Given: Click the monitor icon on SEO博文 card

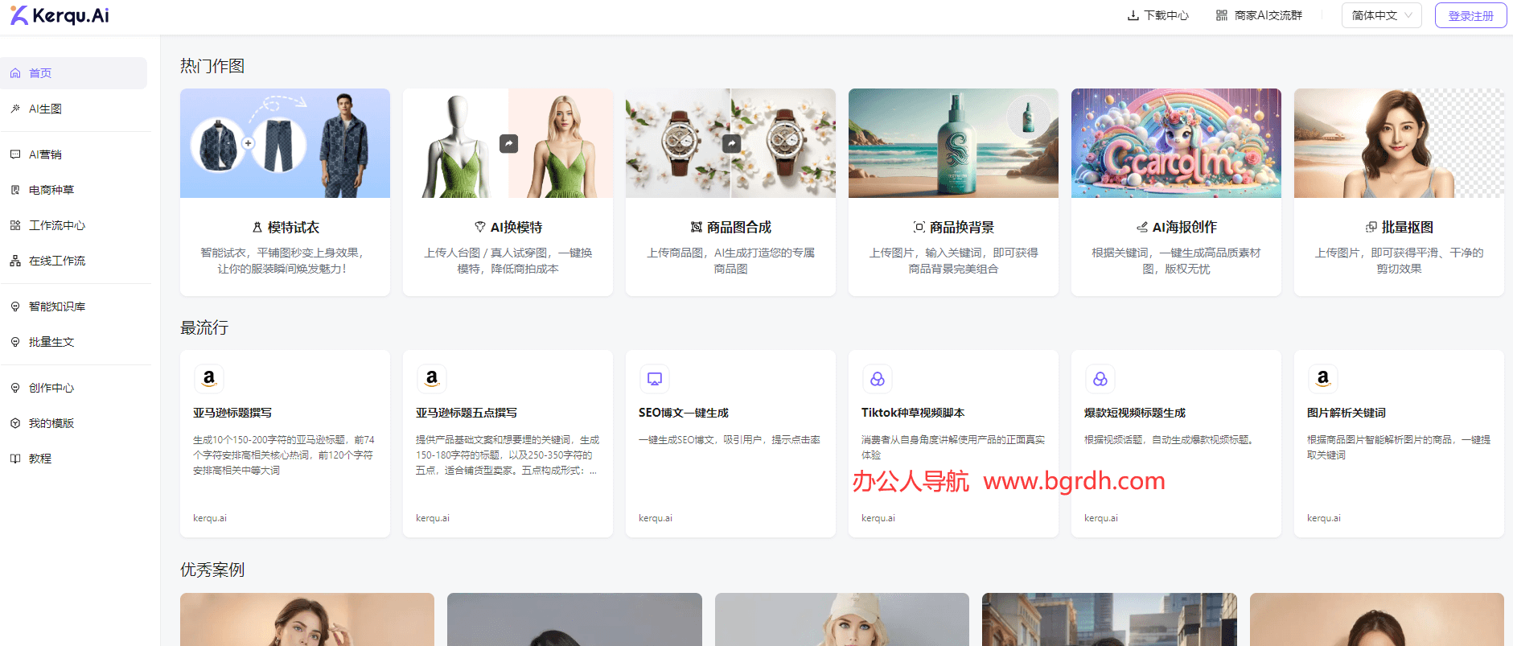Looking at the screenshot, I should pos(655,378).
